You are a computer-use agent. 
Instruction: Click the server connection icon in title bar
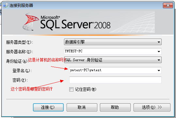tap(6, 5)
